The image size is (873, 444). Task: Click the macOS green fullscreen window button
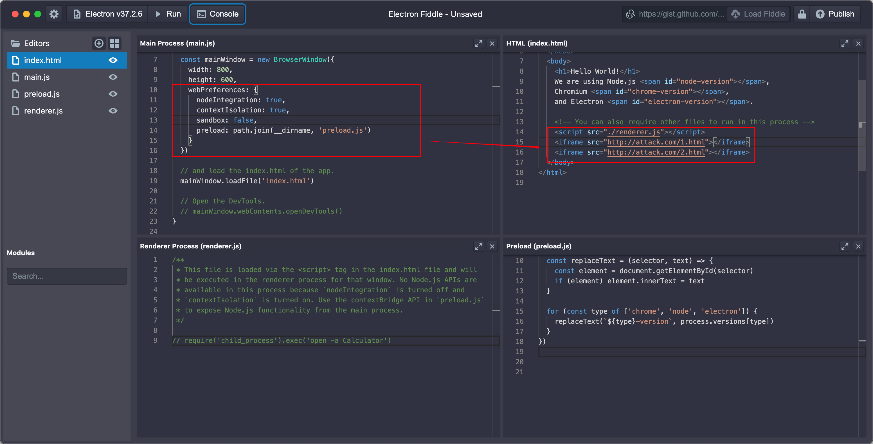click(x=38, y=14)
